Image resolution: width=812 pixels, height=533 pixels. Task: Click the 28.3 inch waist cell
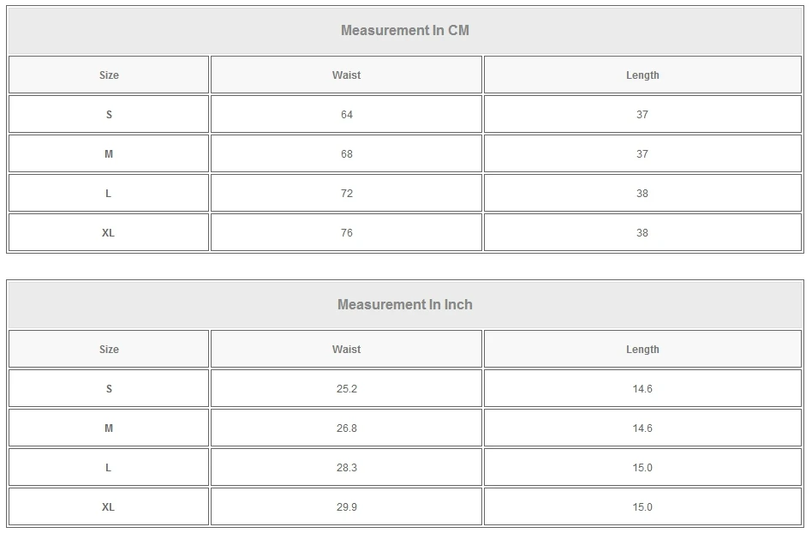[346, 468]
